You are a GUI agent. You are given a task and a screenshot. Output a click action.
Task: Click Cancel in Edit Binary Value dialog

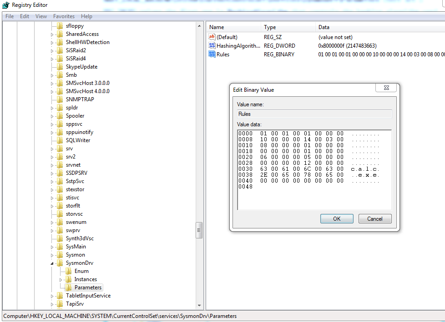pos(375,218)
